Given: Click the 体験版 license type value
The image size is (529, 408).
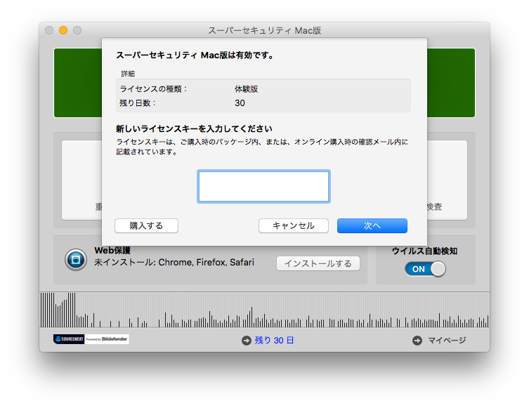Looking at the screenshot, I should point(247,89).
